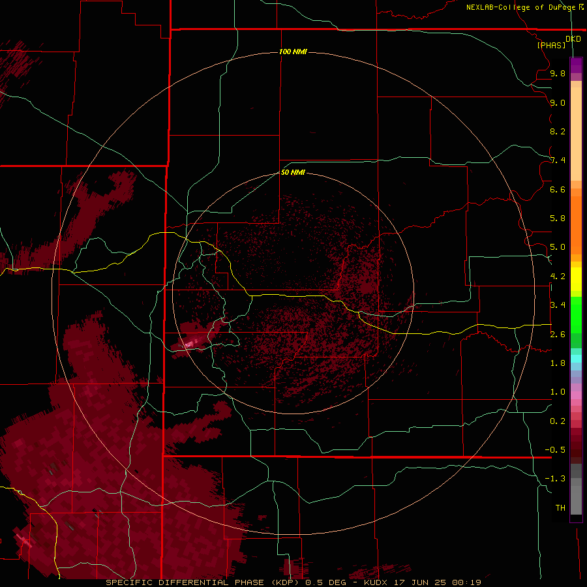
Task: Select the 2.6 legend value
Action: [558, 335]
